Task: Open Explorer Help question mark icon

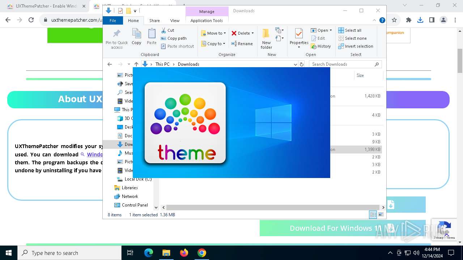Action: pos(382,21)
